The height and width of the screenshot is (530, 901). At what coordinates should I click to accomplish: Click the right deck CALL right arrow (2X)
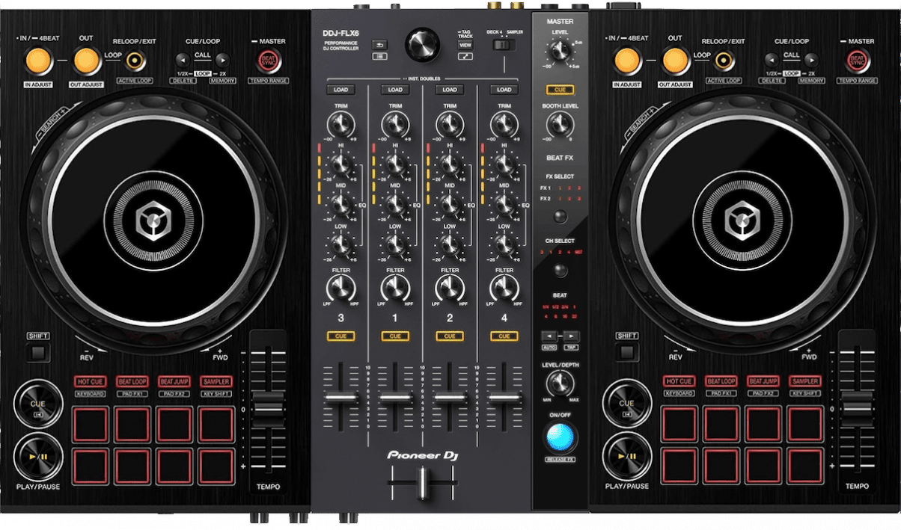(x=812, y=60)
